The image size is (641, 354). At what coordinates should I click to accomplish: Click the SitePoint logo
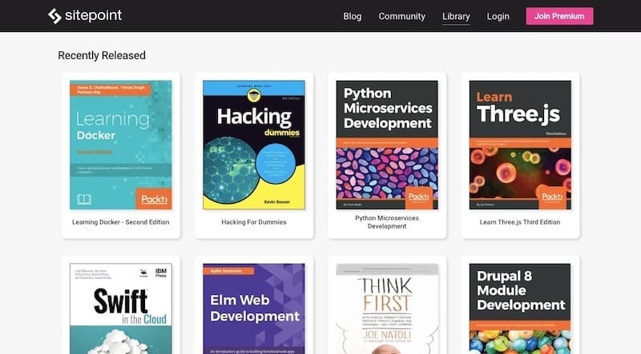click(85, 16)
